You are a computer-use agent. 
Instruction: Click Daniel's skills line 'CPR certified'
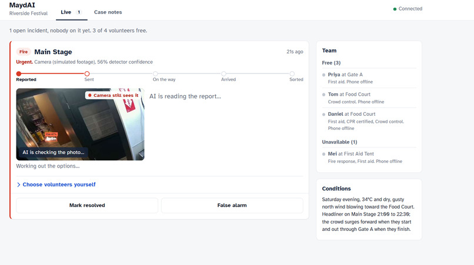[x=366, y=125]
